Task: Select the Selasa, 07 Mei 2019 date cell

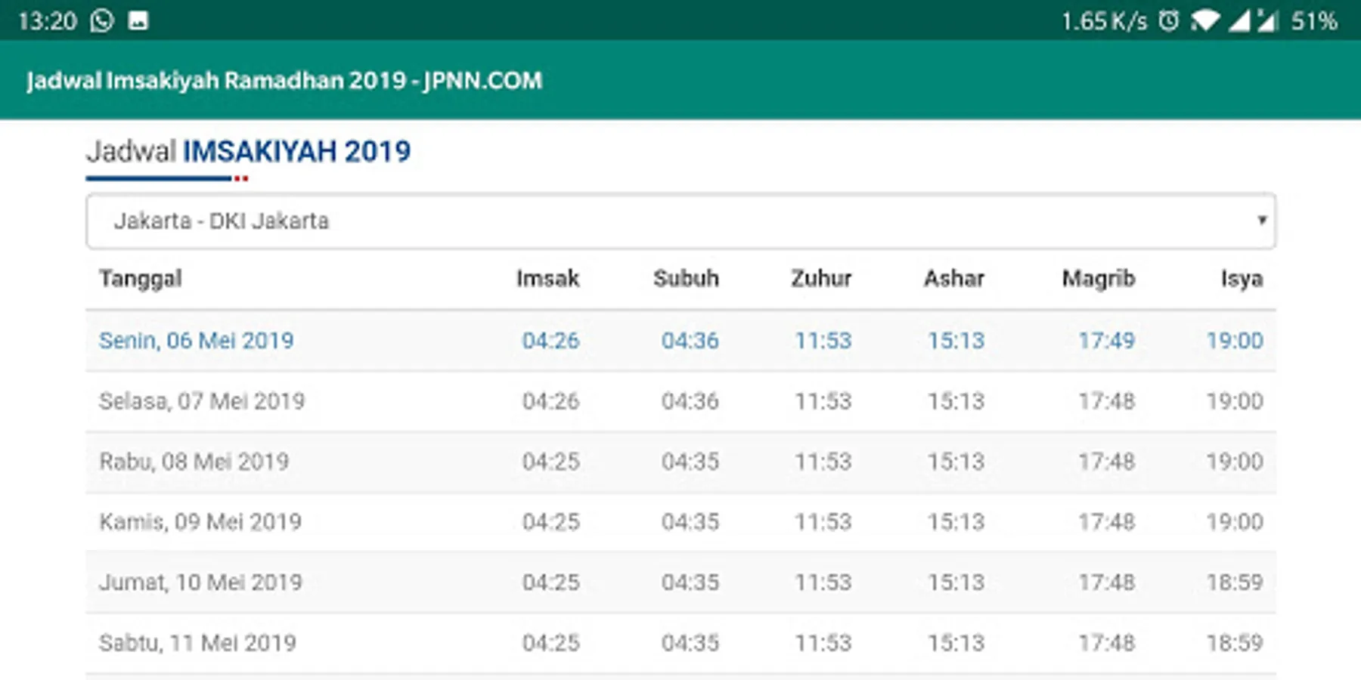Action: pos(202,401)
